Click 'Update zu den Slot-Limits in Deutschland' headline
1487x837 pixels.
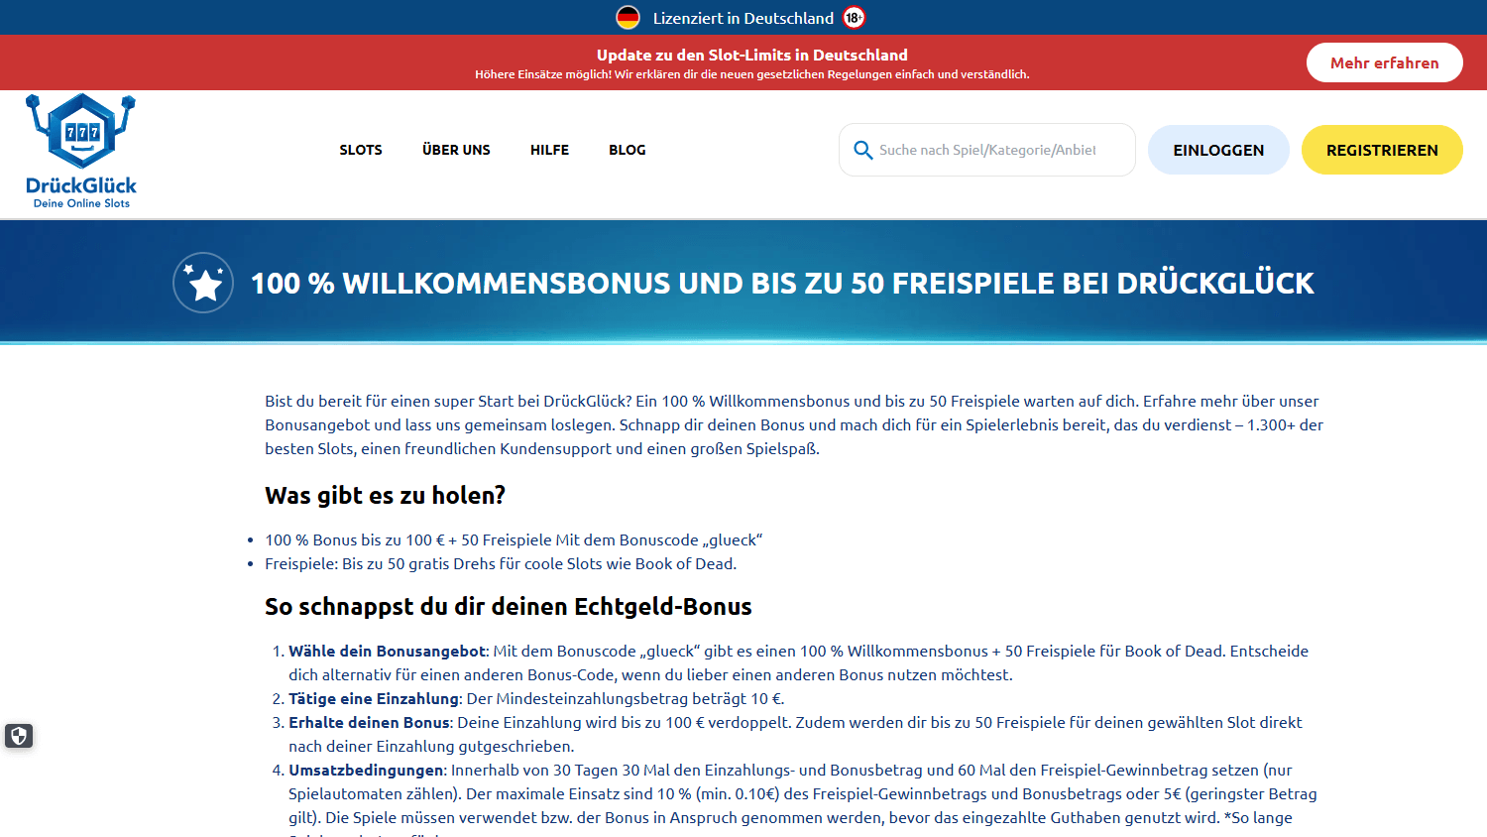click(x=752, y=55)
